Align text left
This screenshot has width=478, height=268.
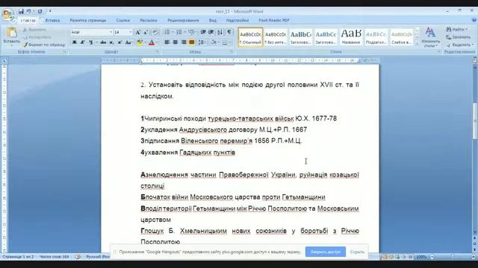(167, 42)
